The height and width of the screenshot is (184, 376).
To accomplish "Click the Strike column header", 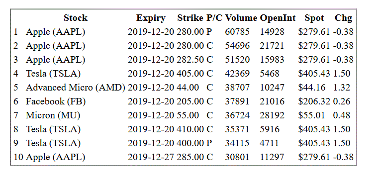I will tap(190, 18).
